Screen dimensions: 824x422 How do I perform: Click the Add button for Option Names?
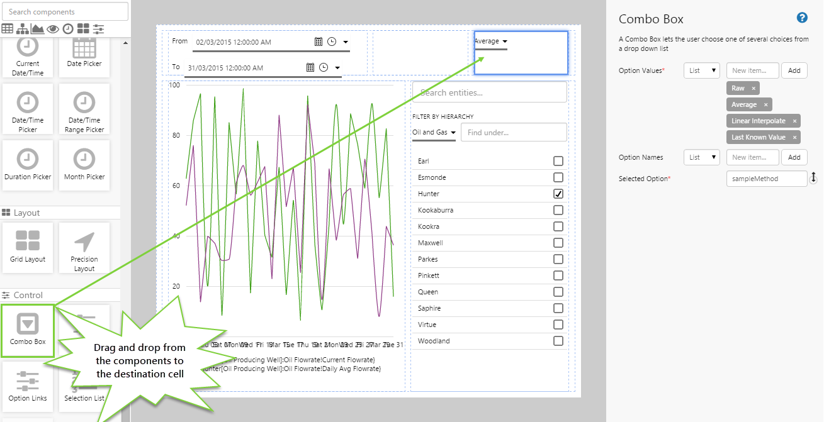point(794,157)
